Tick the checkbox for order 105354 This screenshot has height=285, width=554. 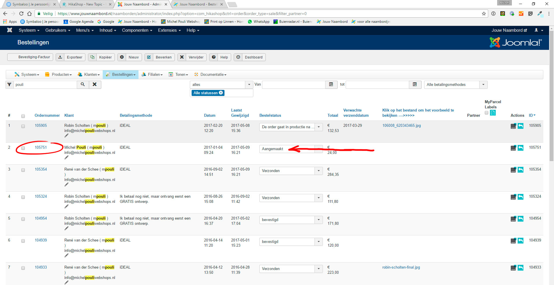pos(23,170)
